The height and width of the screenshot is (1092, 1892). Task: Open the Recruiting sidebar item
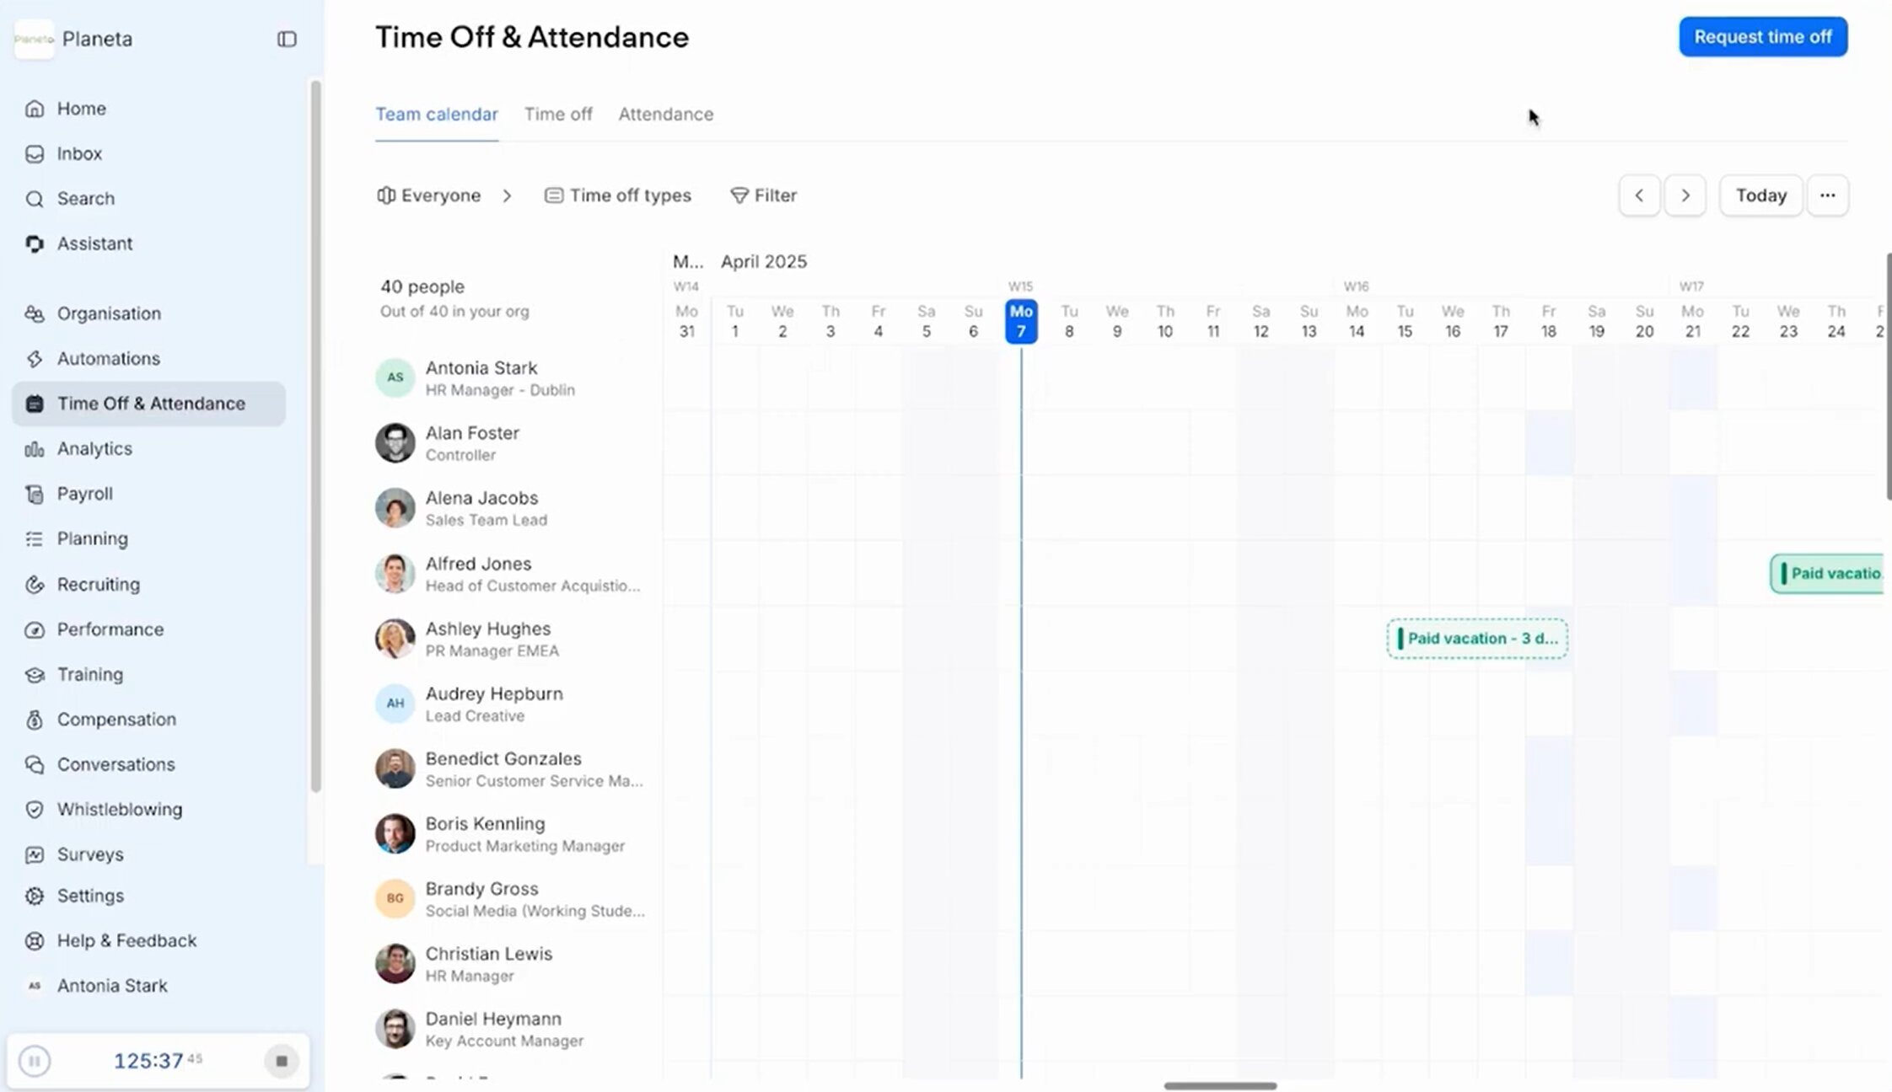tap(98, 584)
